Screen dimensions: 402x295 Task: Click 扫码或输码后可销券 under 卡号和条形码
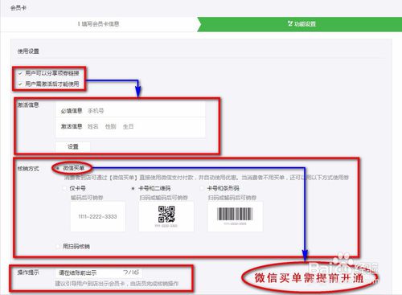tap(232, 198)
